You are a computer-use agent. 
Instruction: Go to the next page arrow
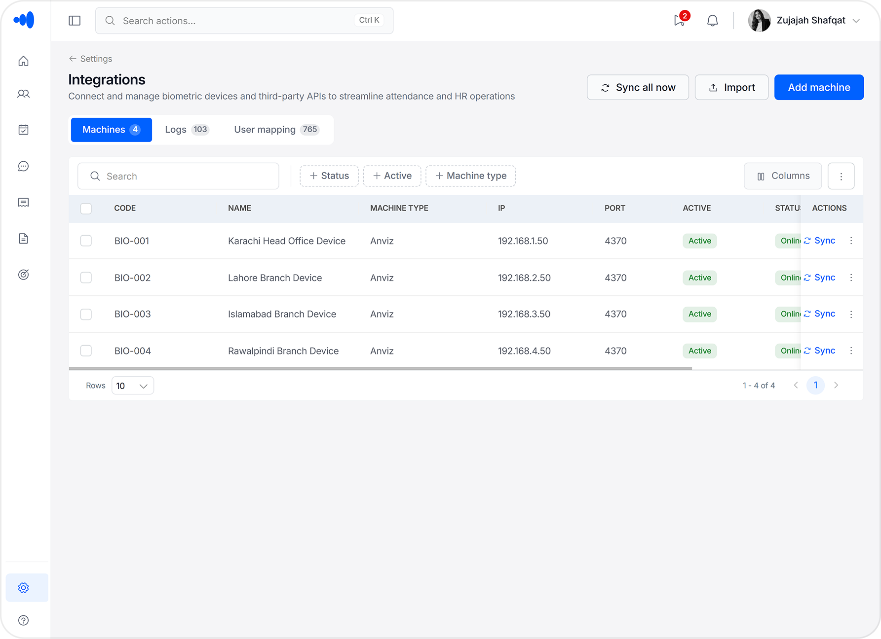pos(836,385)
